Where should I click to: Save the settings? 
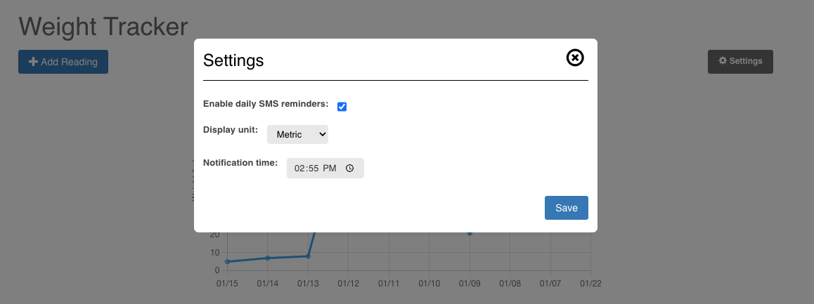(x=566, y=208)
